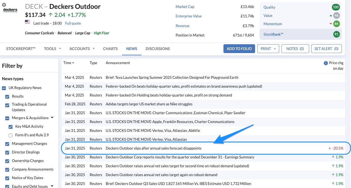Click the red down arrow beside Momentum score
351x188 pixels.
331,24
